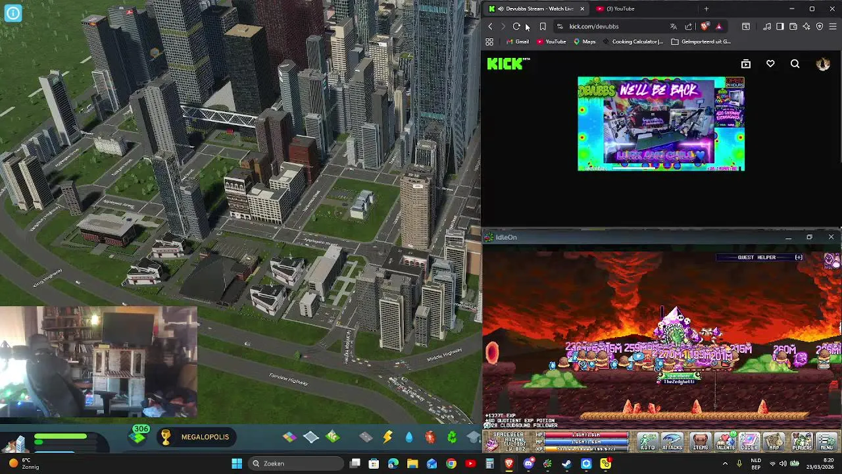Click the blue info icon in the city view's corner
This screenshot has height=474, width=842.
tap(13, 13)
